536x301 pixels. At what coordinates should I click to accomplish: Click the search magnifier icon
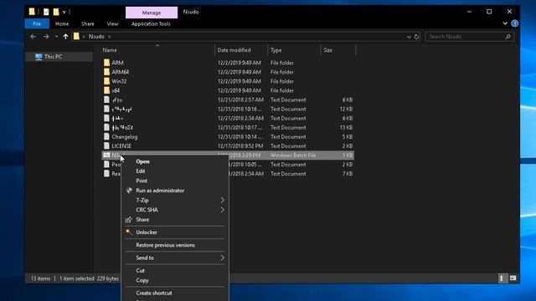click(x=508, y=37)
